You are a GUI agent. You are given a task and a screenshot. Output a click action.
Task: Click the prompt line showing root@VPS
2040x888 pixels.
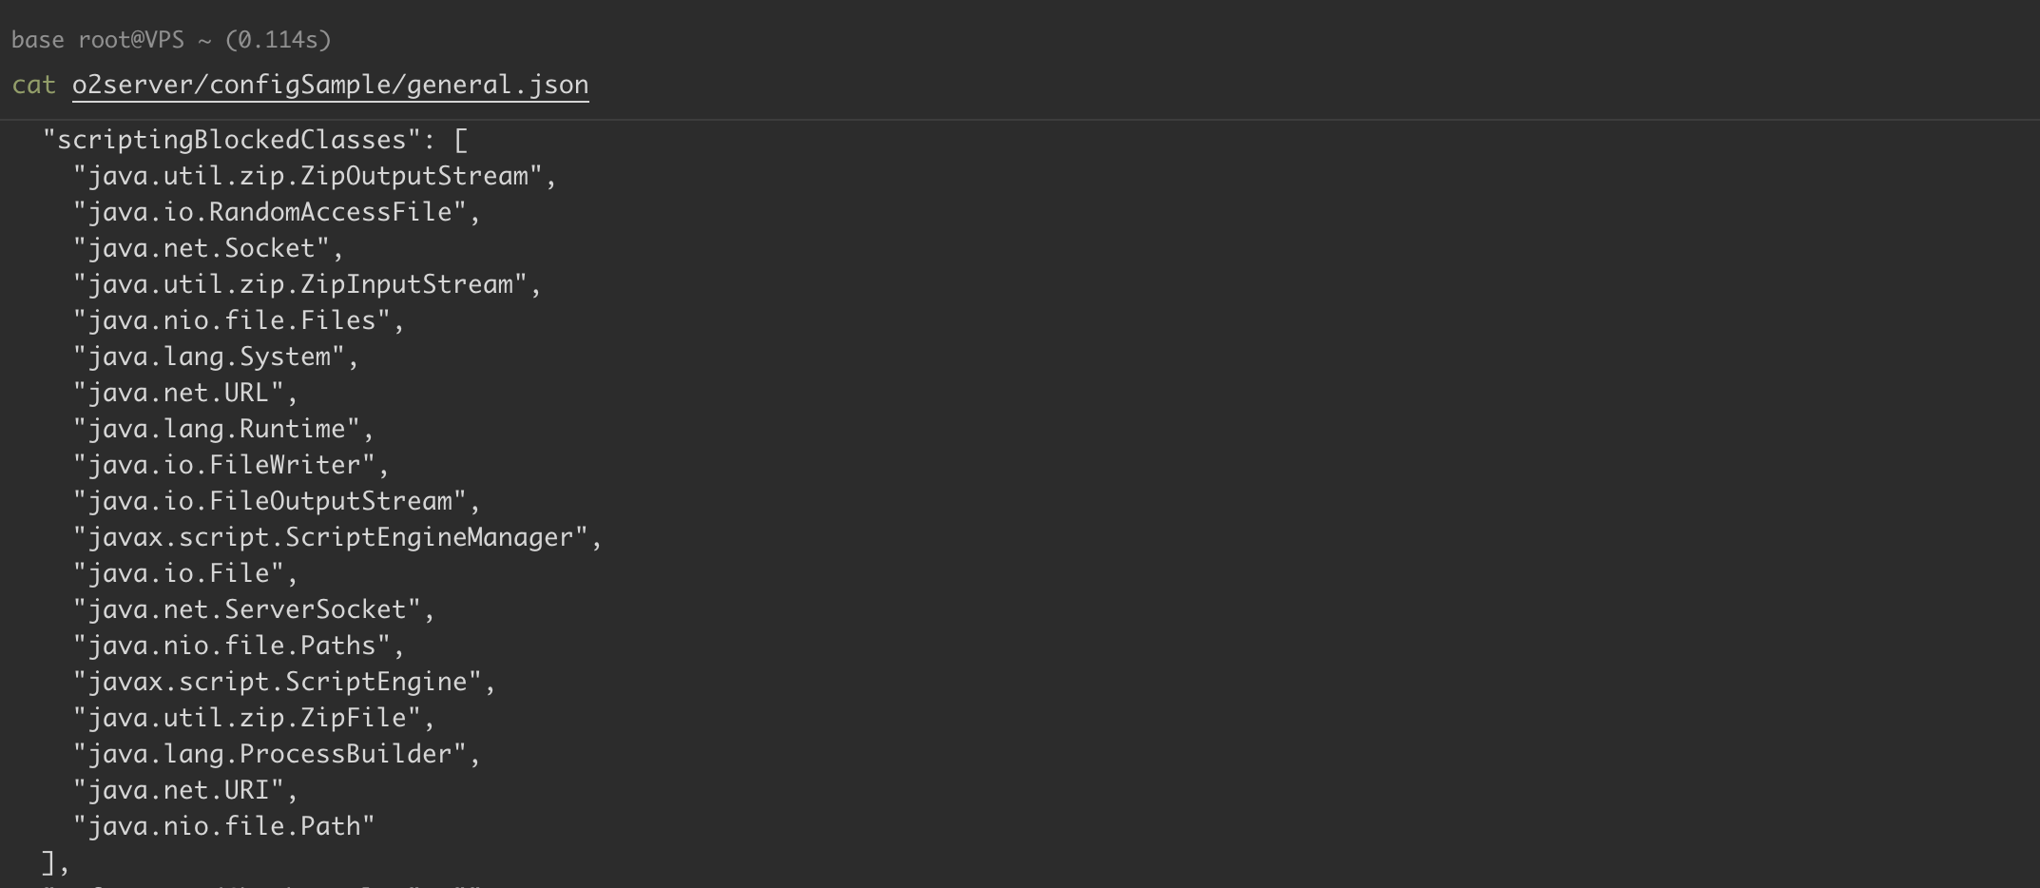[170, 40]
